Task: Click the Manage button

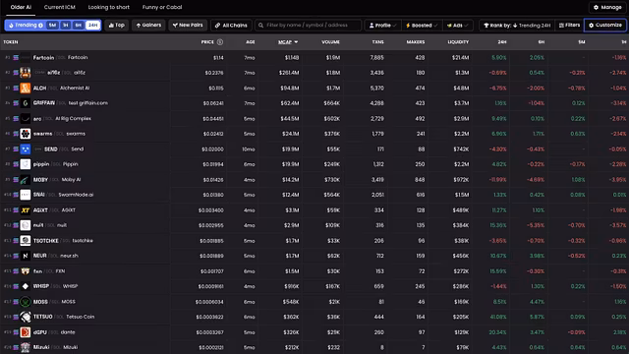Action: tap(607, 7)
